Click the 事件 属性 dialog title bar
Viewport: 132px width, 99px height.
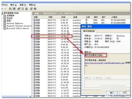coord(105,26)
